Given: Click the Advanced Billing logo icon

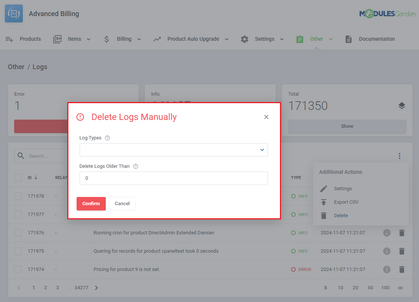Looking at the screenshot, I should (x=14, y=13).
